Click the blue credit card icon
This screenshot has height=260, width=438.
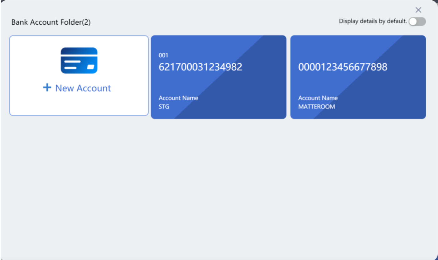79,60
